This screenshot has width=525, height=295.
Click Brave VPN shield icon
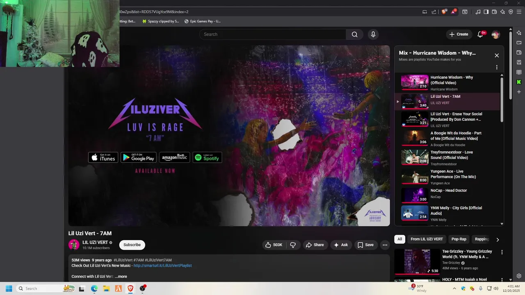(x=511, y=12)
